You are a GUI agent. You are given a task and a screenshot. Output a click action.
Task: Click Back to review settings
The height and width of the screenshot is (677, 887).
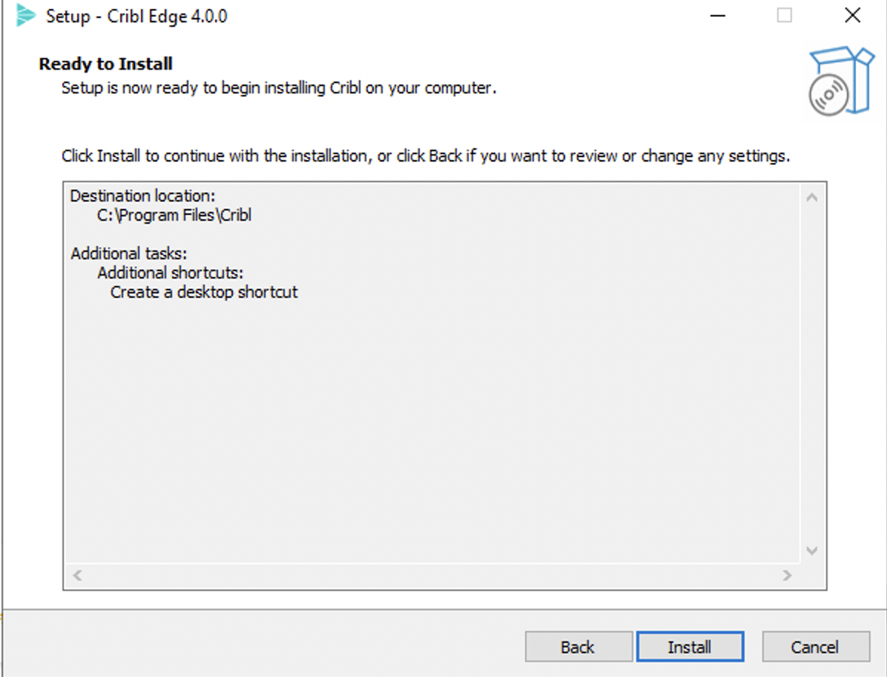pos(578,646)
